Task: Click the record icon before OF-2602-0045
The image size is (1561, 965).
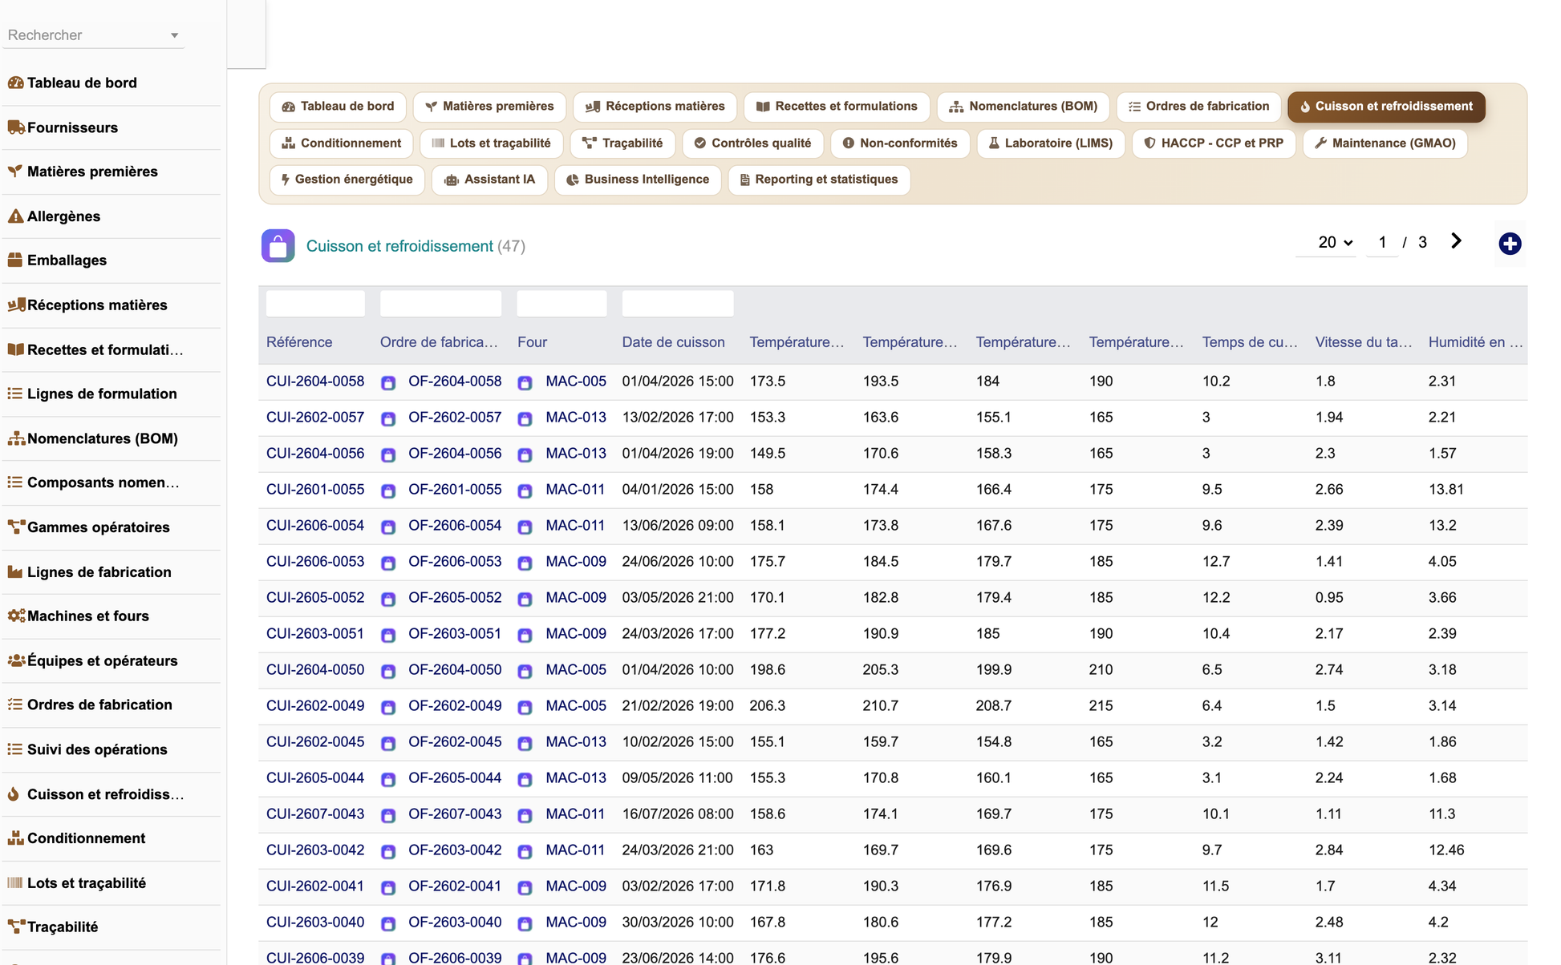Action: pyautogui.click(x=388, y=743)
